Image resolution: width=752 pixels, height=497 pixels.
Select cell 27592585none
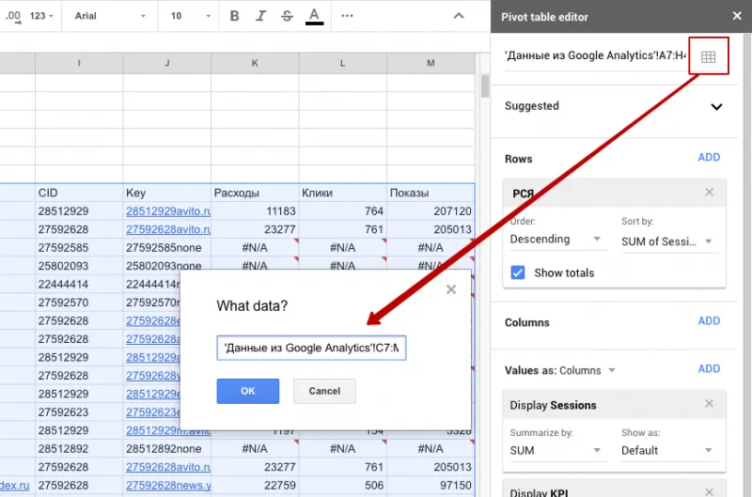(x=167, y=248)
